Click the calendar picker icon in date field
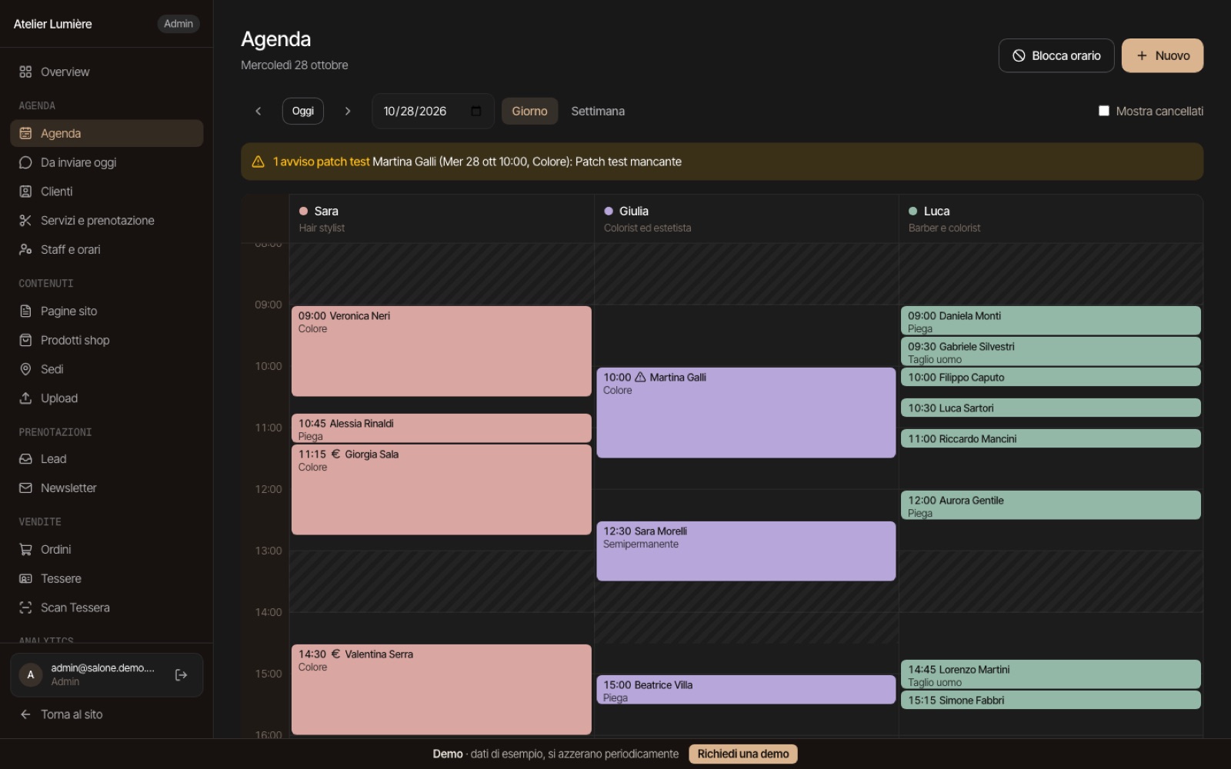The image size is (1231, 769). pyautogui.click(x=476, y=112)
